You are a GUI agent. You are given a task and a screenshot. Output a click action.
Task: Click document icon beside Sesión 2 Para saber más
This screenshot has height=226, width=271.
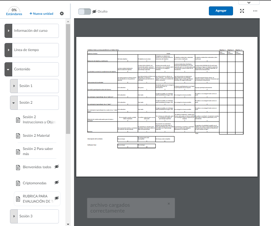(18, 152)
